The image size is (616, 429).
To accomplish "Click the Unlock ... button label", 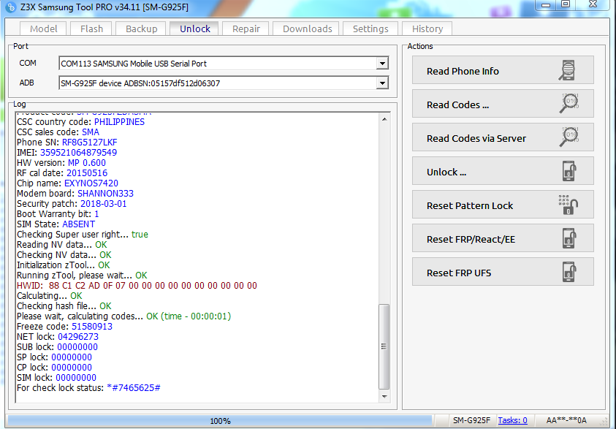I will coord(446,172).
